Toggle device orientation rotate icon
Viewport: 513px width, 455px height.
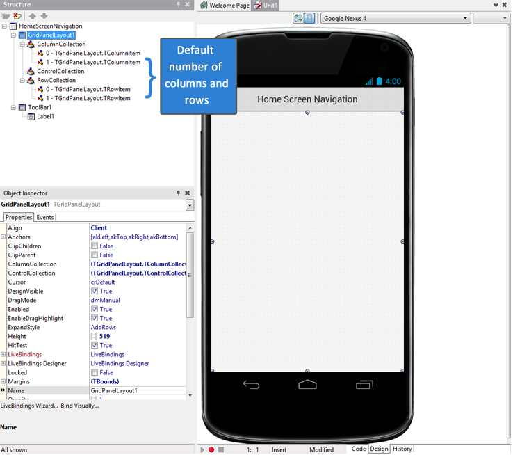click(298, 18)
